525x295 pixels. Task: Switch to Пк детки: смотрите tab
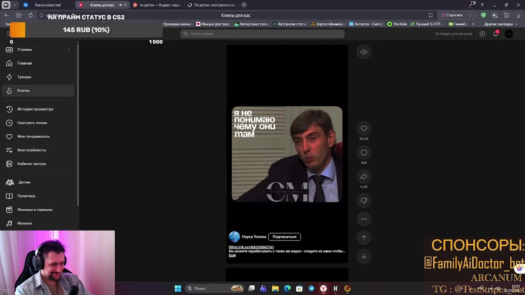[212, 5]
